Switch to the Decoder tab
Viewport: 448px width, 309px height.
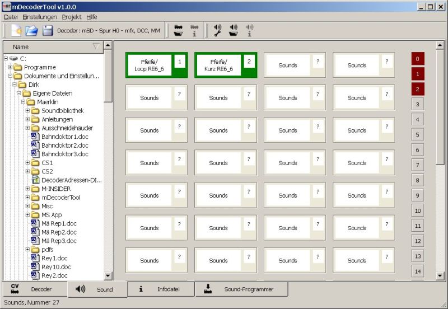click(x=35, y=289)
